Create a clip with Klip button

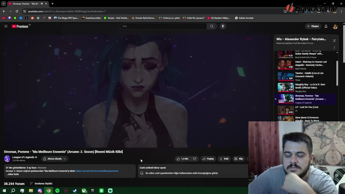239,159
